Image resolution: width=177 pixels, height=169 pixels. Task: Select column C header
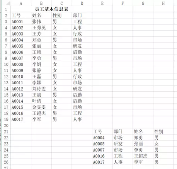coord(61,3)
